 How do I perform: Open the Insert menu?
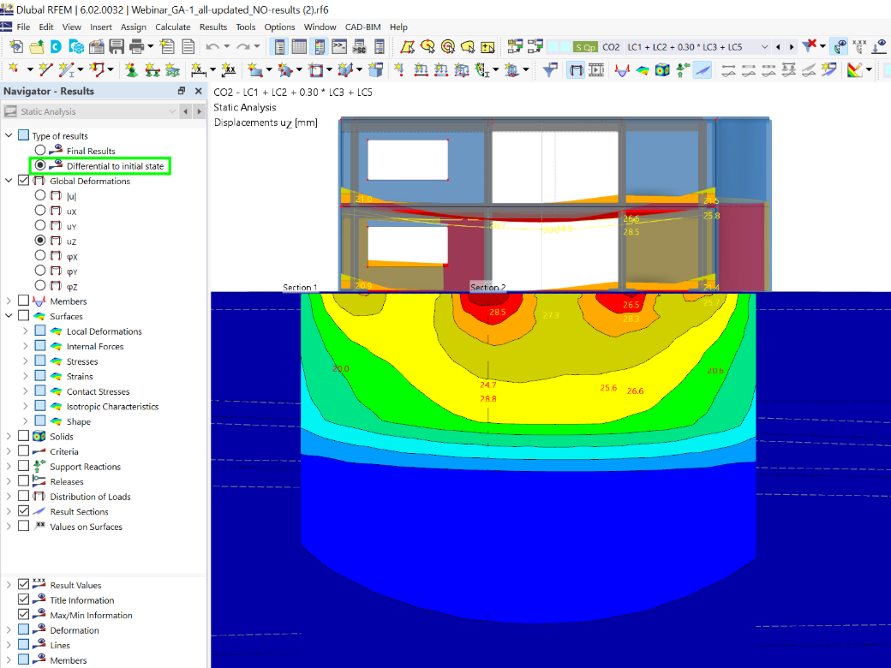pos(100,27)
